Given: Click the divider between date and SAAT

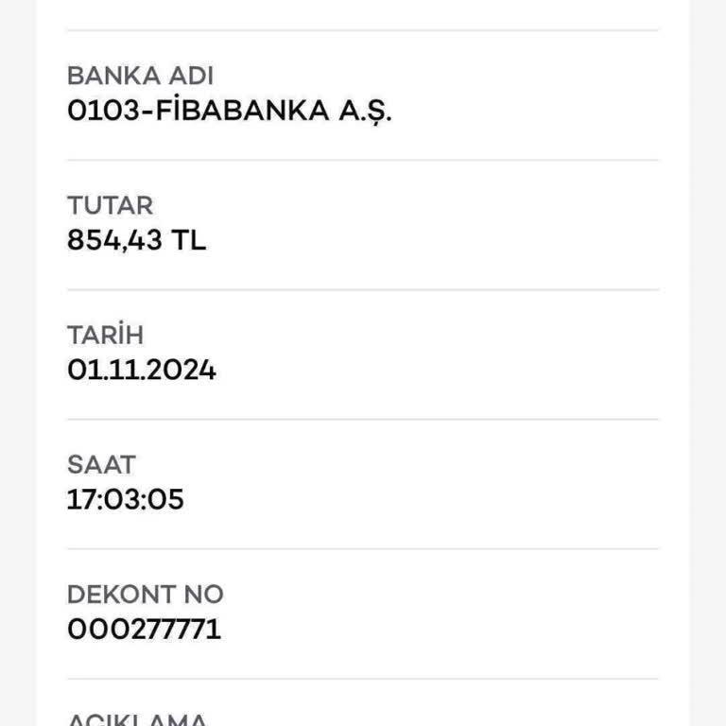Looking at the screenshot, I should click(x=363, y=419).
